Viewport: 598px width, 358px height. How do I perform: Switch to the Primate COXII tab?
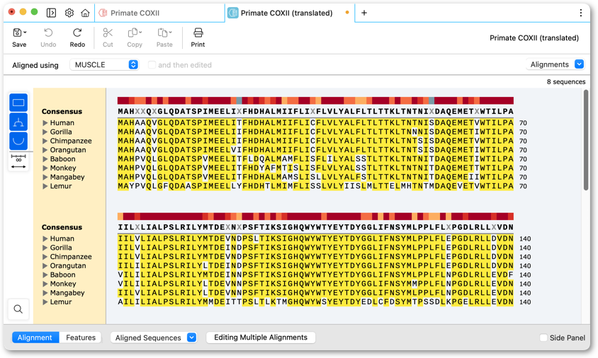(160, 13)
